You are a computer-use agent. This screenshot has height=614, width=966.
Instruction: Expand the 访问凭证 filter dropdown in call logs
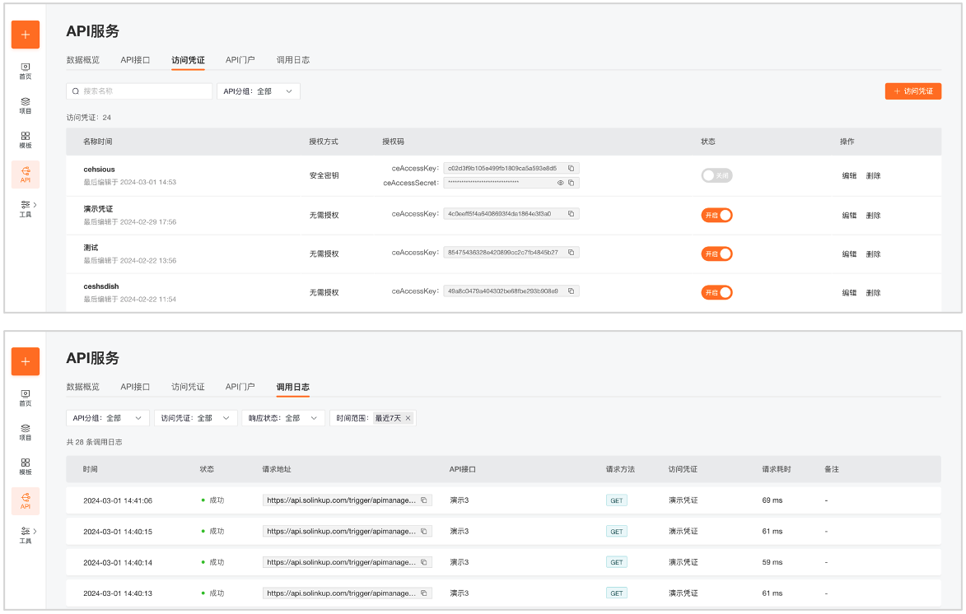(195, 418)
